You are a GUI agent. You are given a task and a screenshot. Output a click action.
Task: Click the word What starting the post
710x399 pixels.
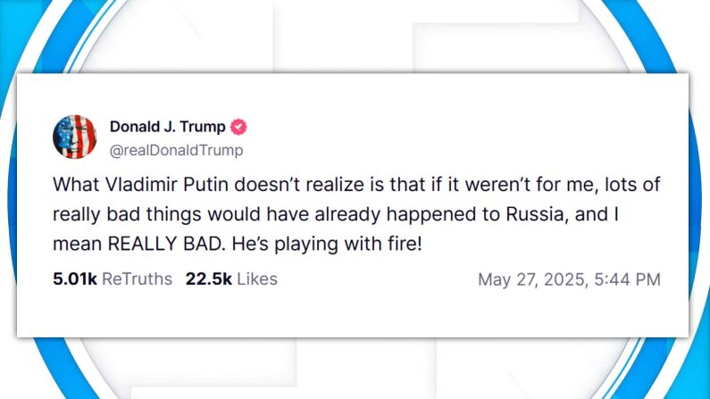(x=76, y=186)
